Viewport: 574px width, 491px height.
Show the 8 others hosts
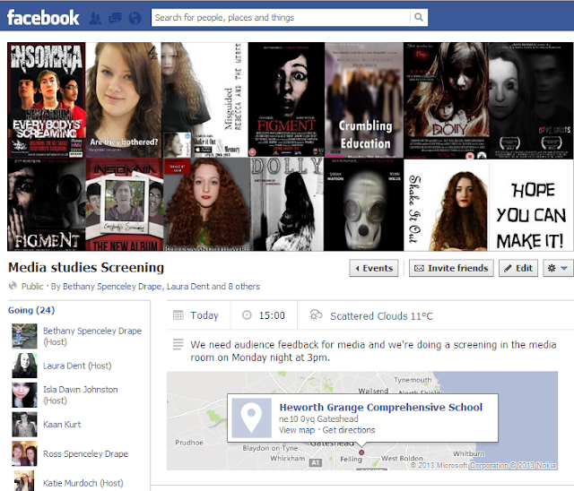(x=244, y=286)
